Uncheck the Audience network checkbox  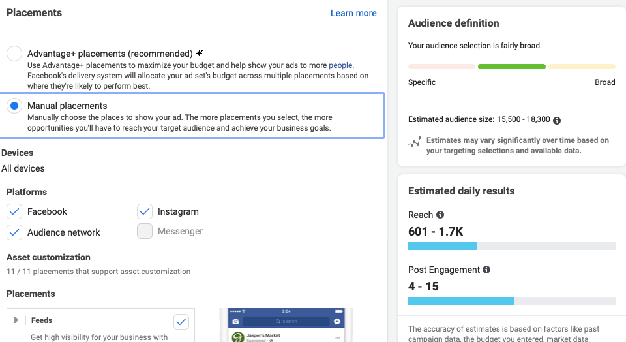[14, 232]
